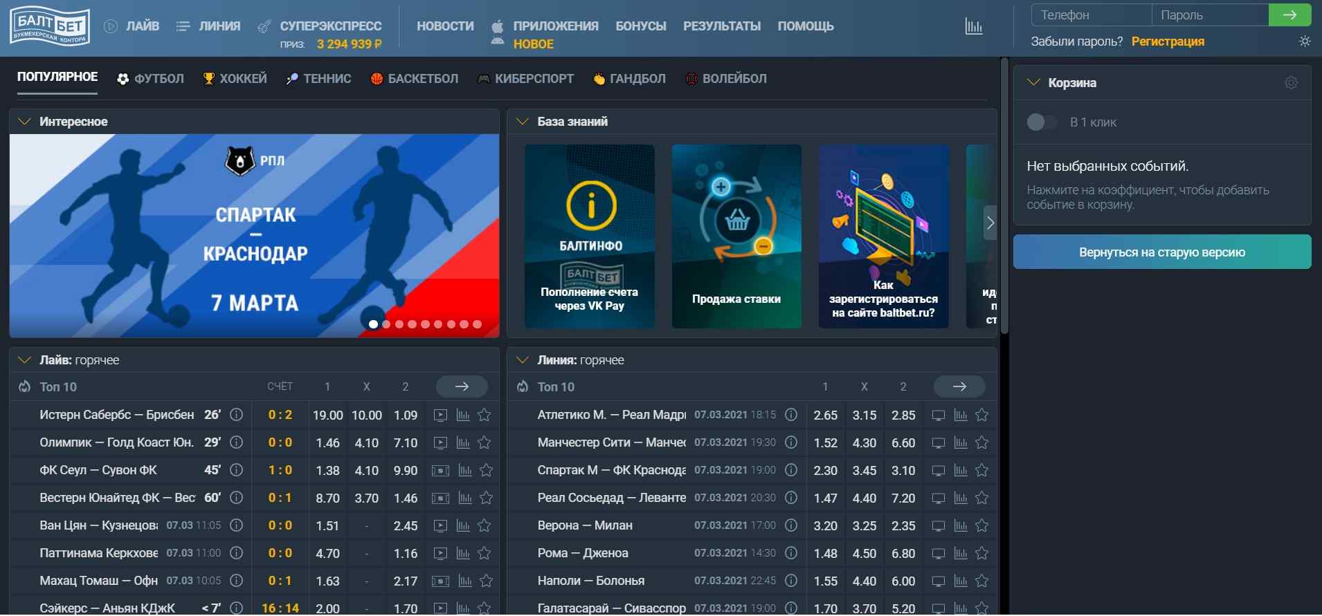Screen dimensions: 1322x616
Task: Add ФК Сеул — Сувон ФК to favorites
Action: [487, 471]
